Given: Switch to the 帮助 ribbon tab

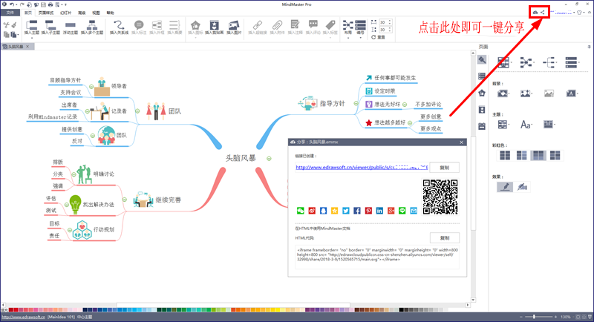Looking at the screenshot, I should click(110, 13).
